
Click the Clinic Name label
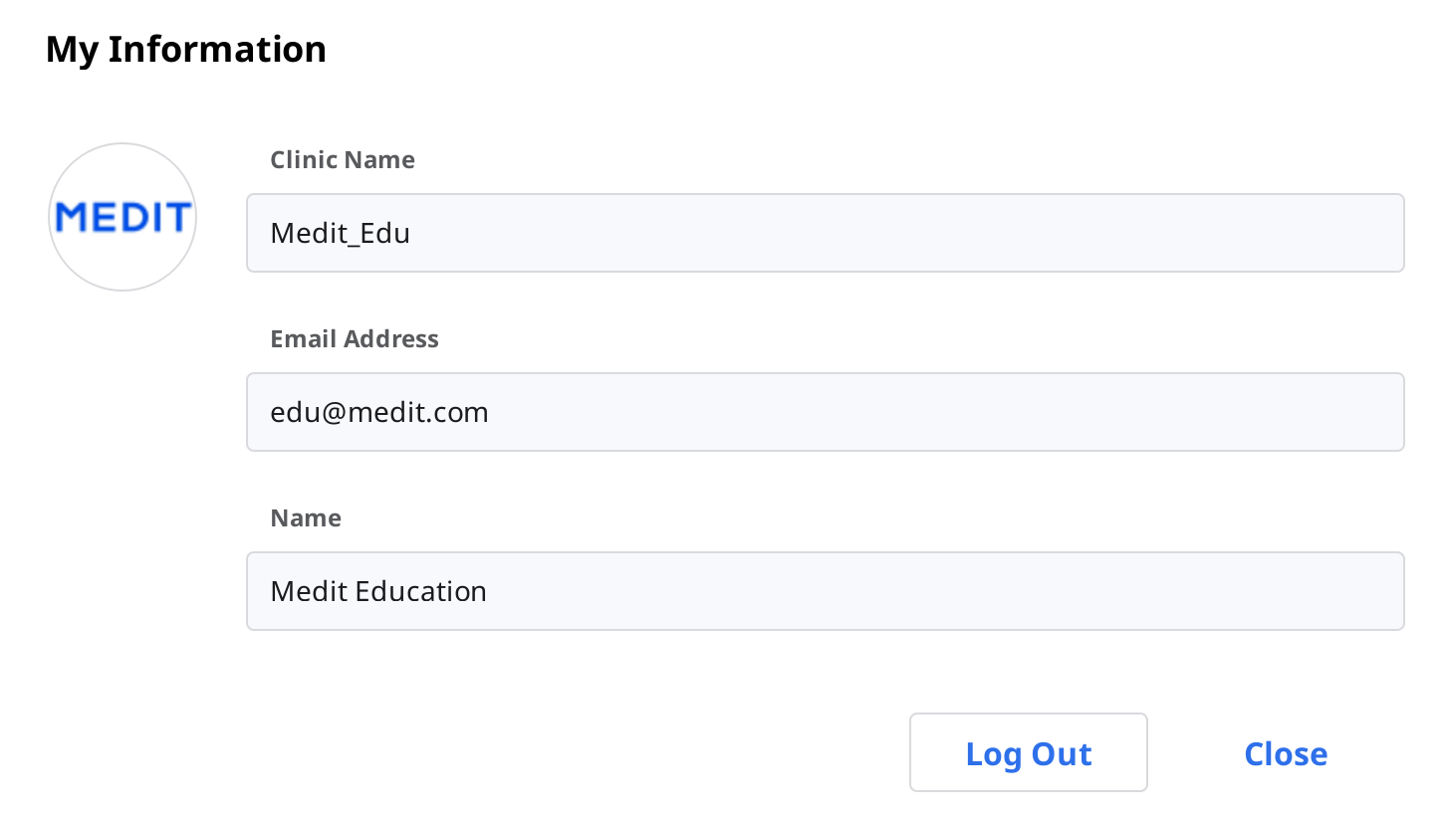pyautogui.click(x=343, y=159)
